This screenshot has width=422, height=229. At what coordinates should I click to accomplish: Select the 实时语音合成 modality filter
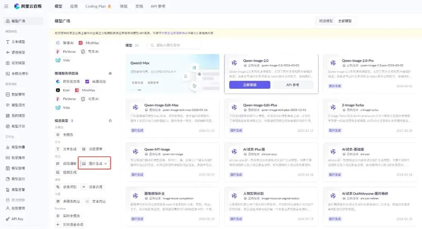point(70,225)
